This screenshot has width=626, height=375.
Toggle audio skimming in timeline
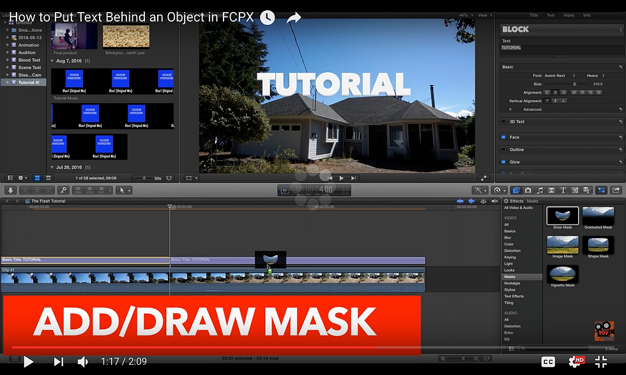click(472, 202)
